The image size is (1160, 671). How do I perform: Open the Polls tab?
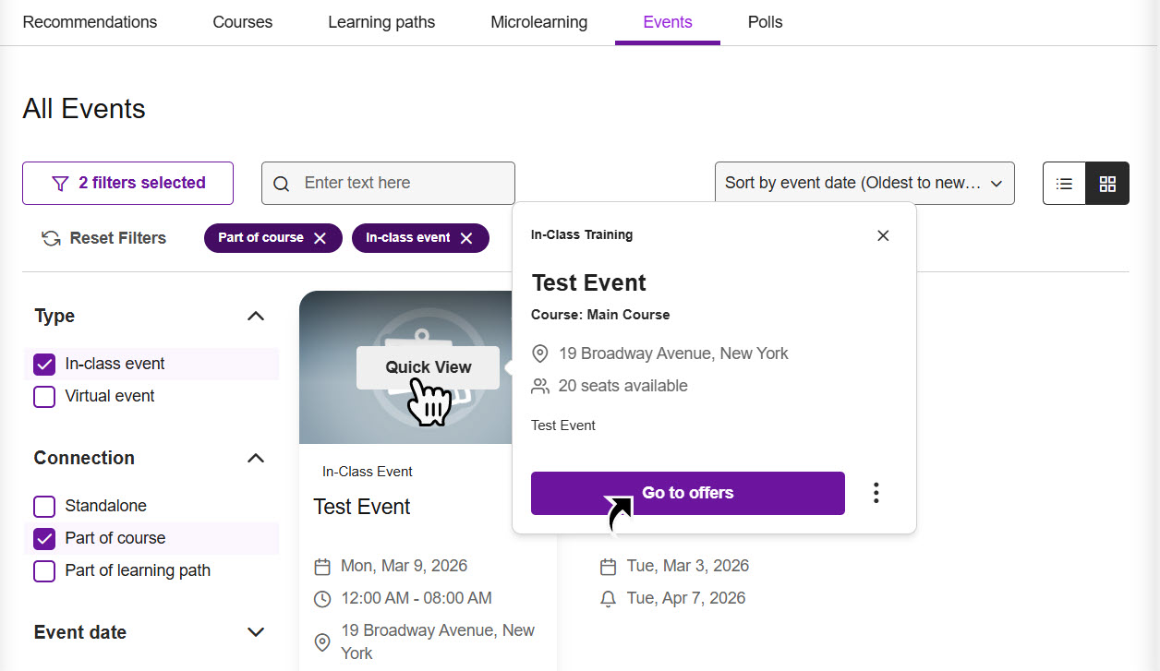(x=765, y=21)
